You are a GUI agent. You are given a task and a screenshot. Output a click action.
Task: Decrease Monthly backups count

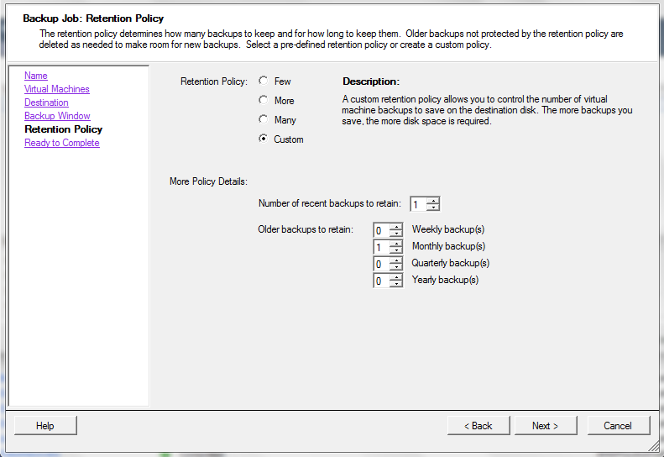coord(396,250)
